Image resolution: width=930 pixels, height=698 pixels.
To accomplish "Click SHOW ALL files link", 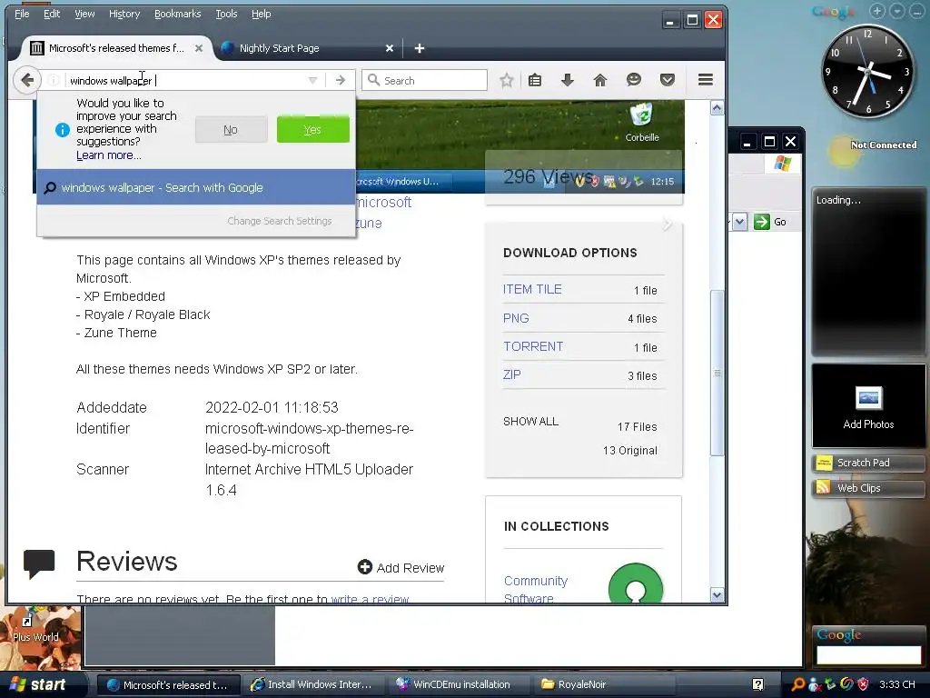I will click(530, 422).
